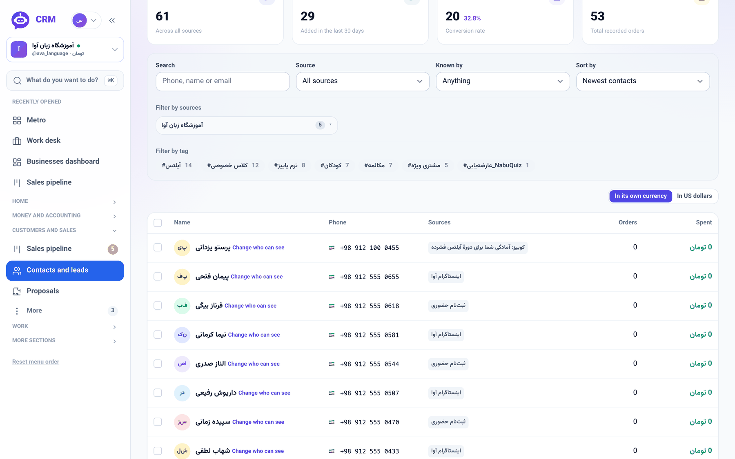Select Contacts and leads menu item
The height and width of the screenshot is (459, 735).
[x=65, y=271]
